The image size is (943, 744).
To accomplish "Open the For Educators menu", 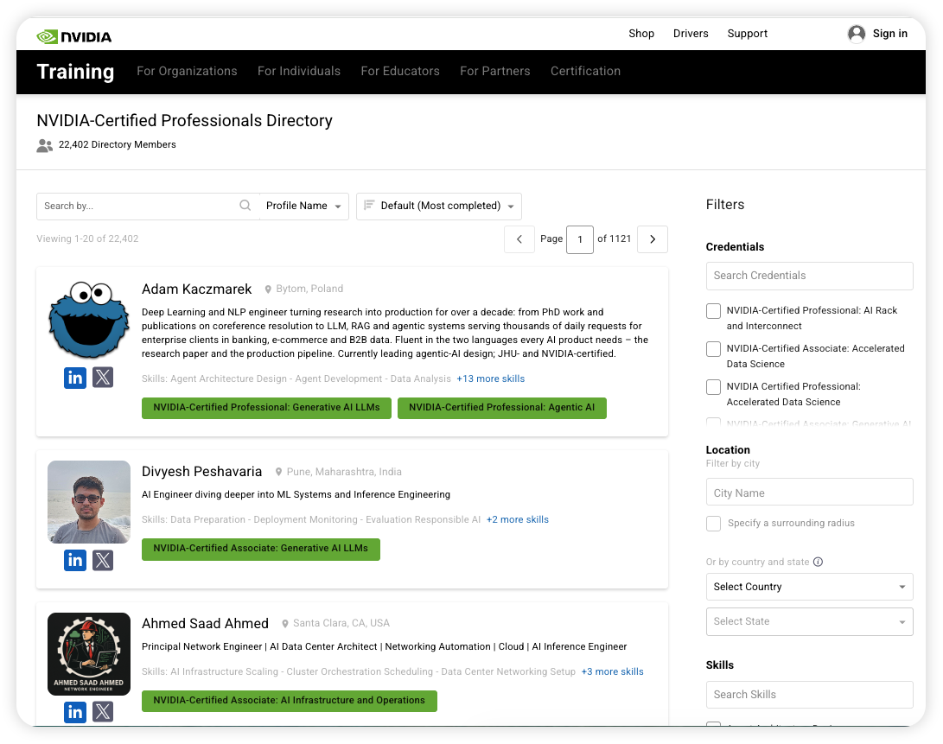I will (x=400, y=71).
